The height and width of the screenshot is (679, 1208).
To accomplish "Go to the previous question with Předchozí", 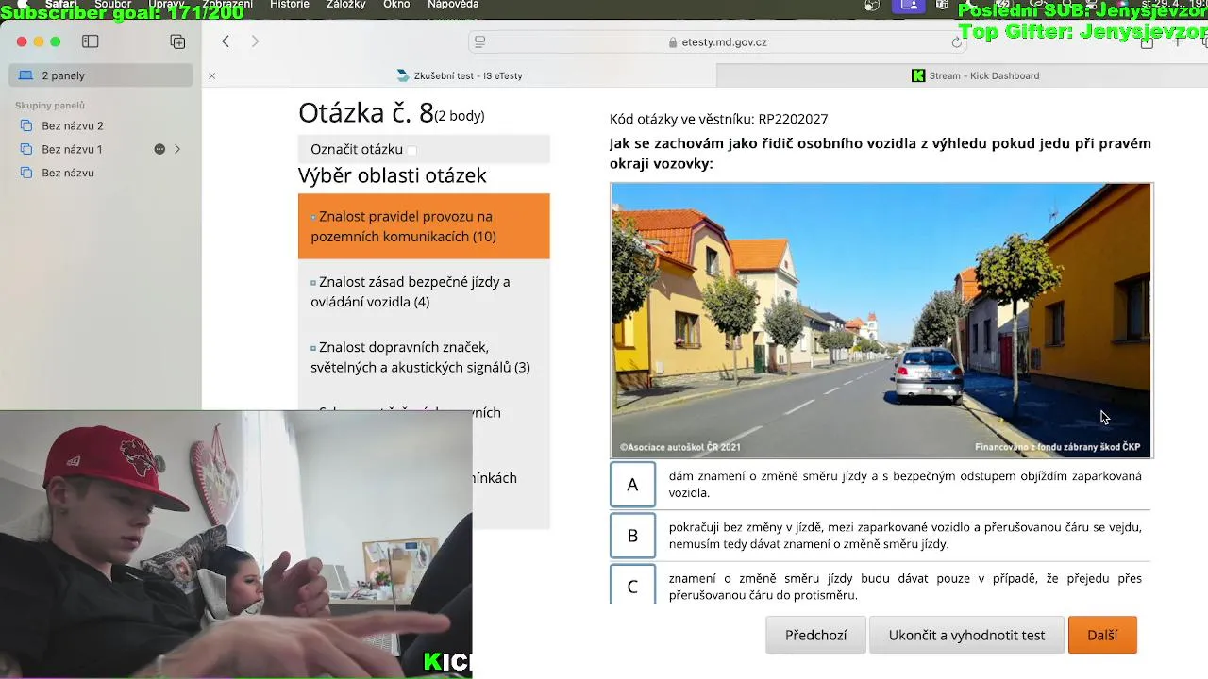I will (815, 635).
